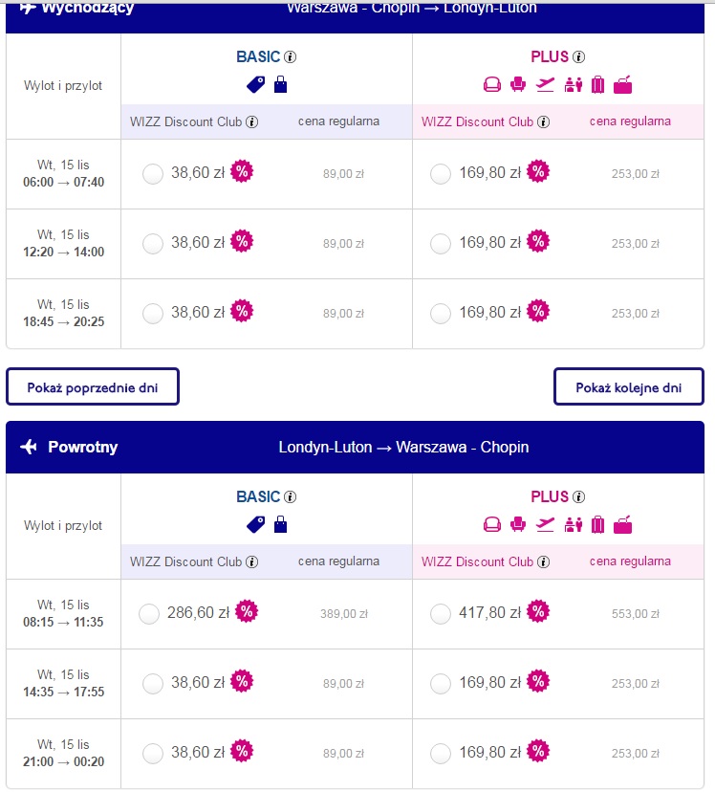Choose 417,80 zł PLUS fare for 08:15 return flight
This screenshot has width=715, height=792.
click(x=441, y=614)
